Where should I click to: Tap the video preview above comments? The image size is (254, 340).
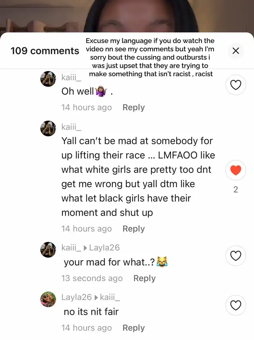point(127,16)
